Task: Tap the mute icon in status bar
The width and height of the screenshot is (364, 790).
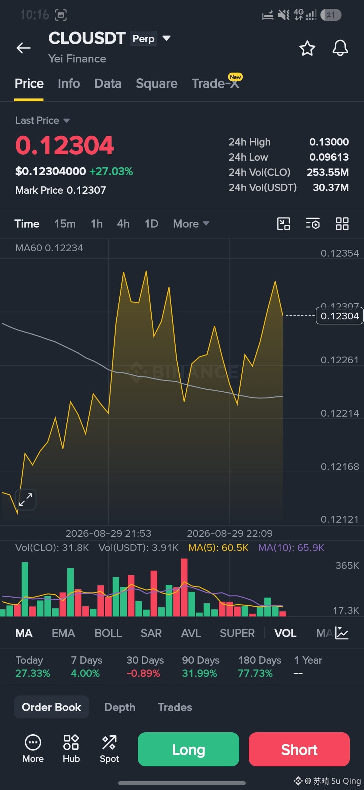Action: (283, 15)
